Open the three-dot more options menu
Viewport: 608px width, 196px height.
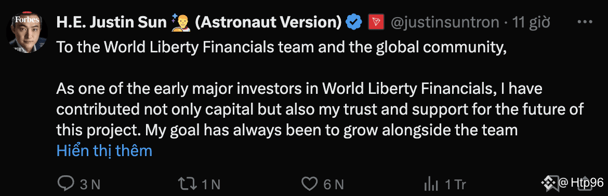point(584,22)
